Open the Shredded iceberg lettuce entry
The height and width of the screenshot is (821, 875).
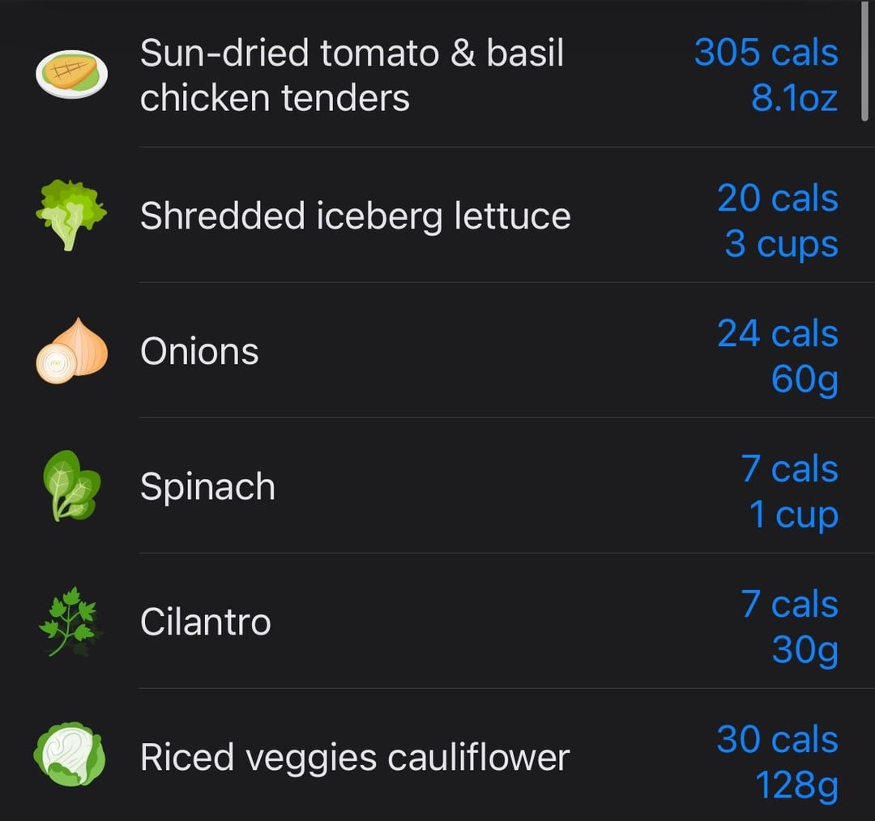[x=355, y=216]
